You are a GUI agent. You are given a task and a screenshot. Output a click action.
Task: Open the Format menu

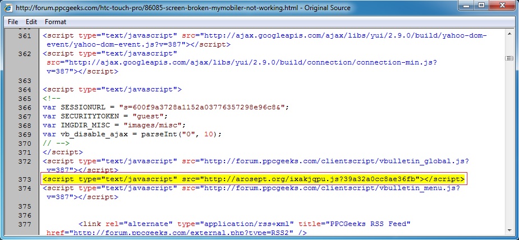[56, 22]
